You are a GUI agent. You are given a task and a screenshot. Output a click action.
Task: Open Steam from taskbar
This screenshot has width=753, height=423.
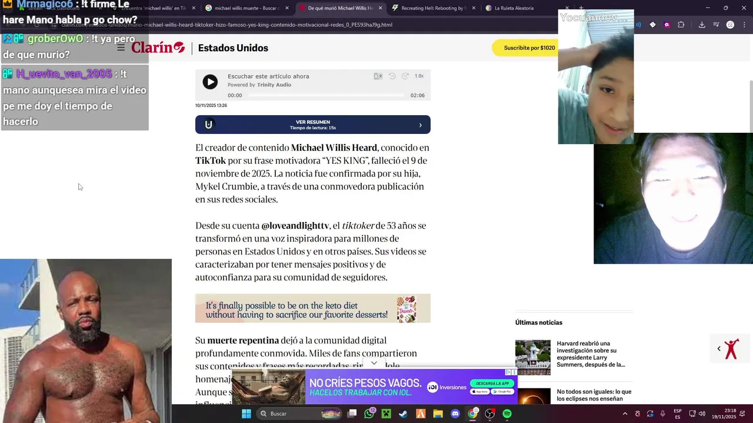[x=403, y=414]
